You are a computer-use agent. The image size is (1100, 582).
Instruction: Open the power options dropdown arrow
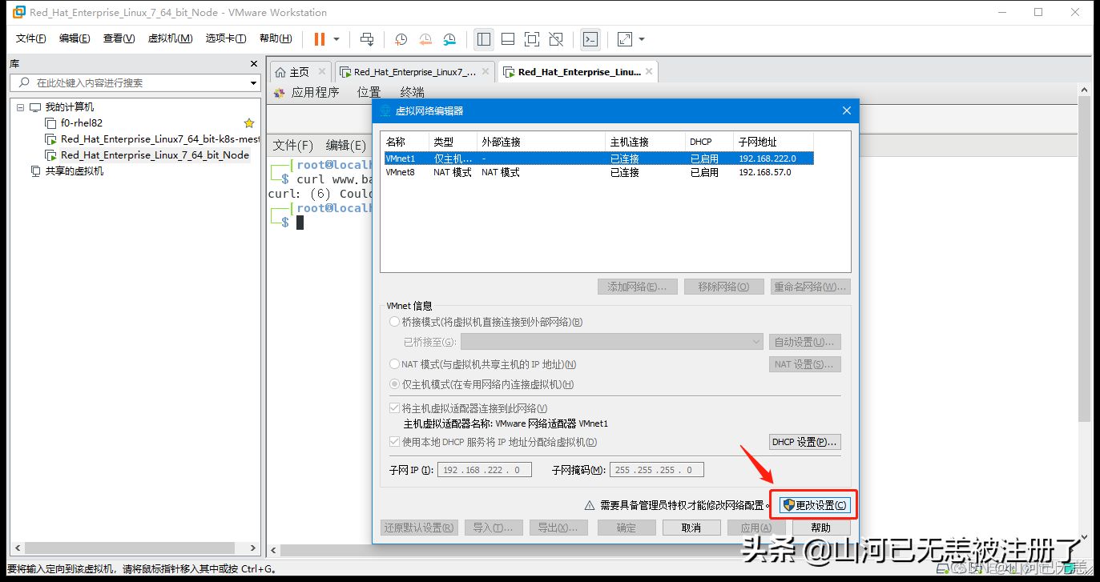336,38
